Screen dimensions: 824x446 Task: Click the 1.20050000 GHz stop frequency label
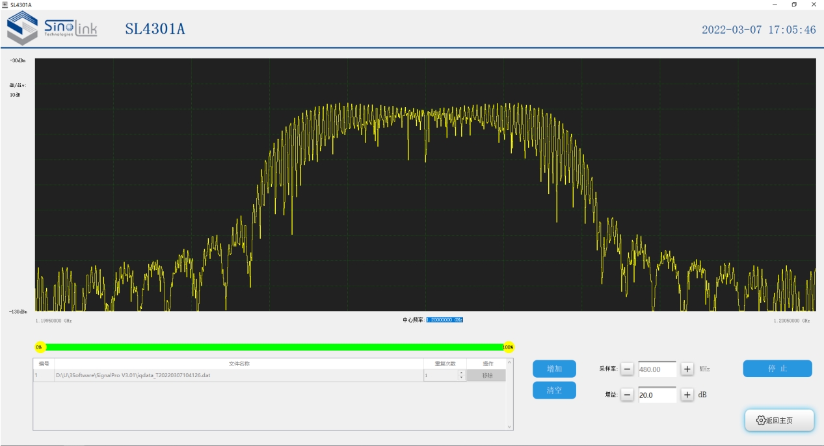(x=791, y=321)
